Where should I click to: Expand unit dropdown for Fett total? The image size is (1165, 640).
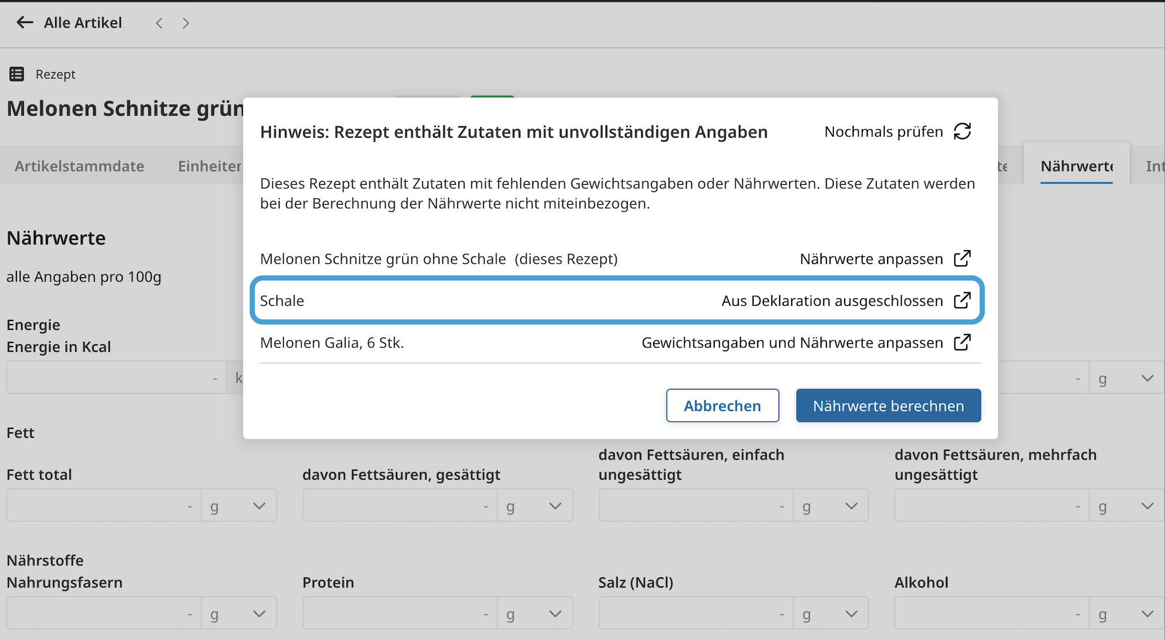[x=259, y=506]
